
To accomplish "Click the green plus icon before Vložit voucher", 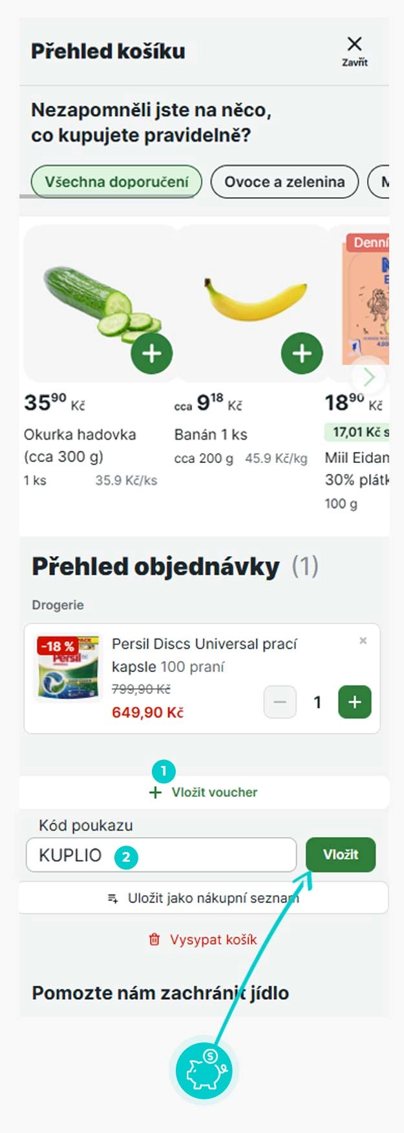I will (155, 792).
